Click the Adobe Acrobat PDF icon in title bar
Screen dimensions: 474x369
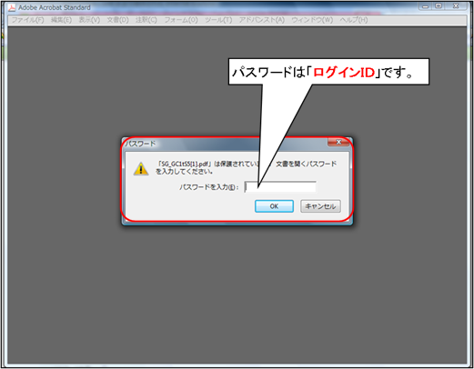pyautogui.click(x=12, y=7)
